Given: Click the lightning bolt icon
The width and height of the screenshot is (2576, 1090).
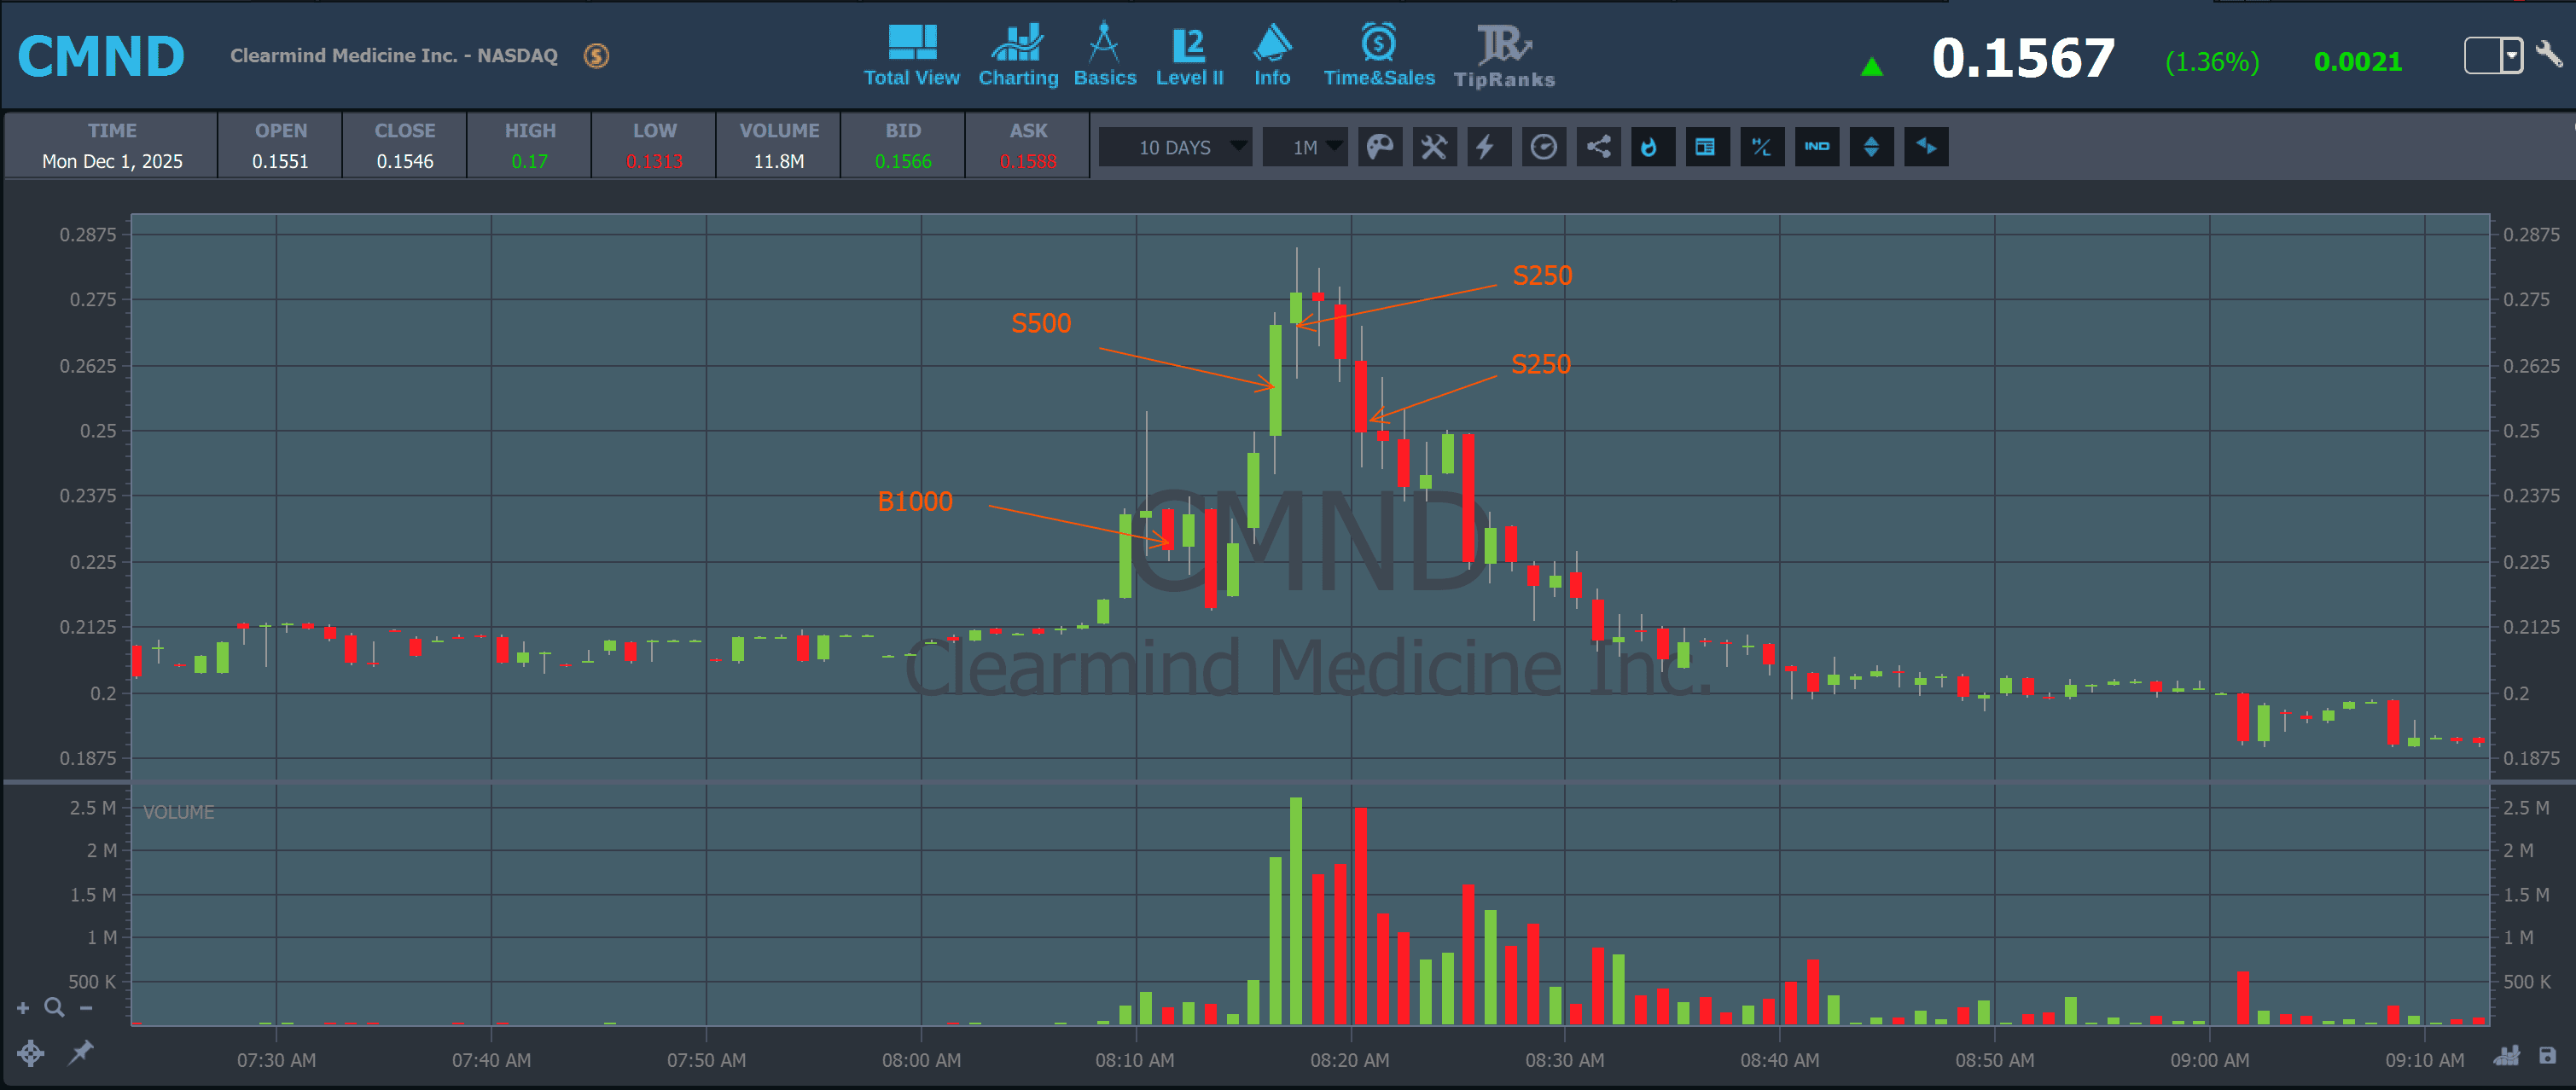Looking at the screenshot, I should (x=1487, y=147).
